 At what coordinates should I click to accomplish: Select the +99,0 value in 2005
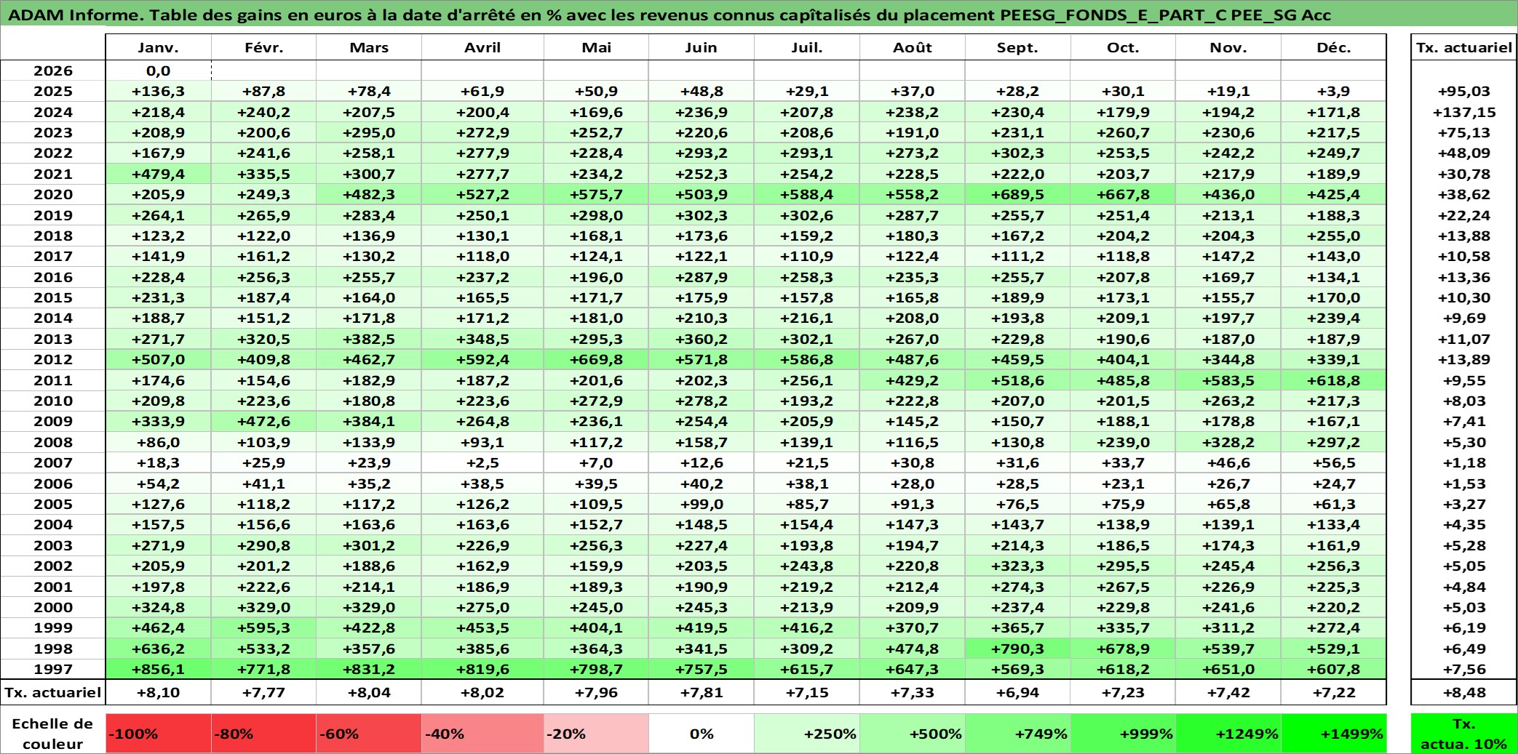pyautogui.click(x=701, y=504)
